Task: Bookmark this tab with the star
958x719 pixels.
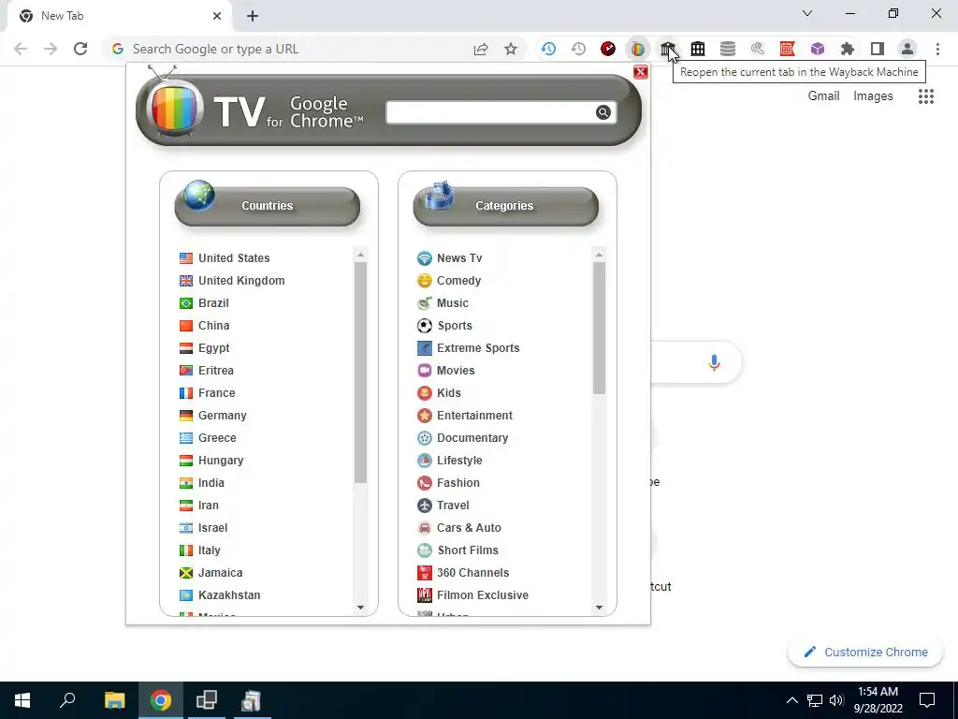Action: pyautogui.click(x=511, y=49)
